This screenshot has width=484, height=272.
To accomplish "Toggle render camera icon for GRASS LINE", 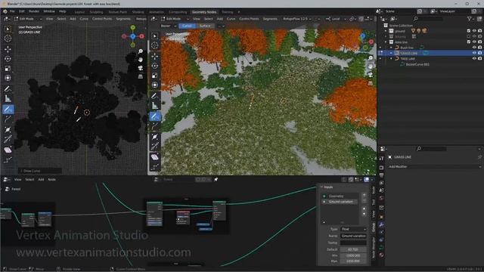I will [480, 53].
